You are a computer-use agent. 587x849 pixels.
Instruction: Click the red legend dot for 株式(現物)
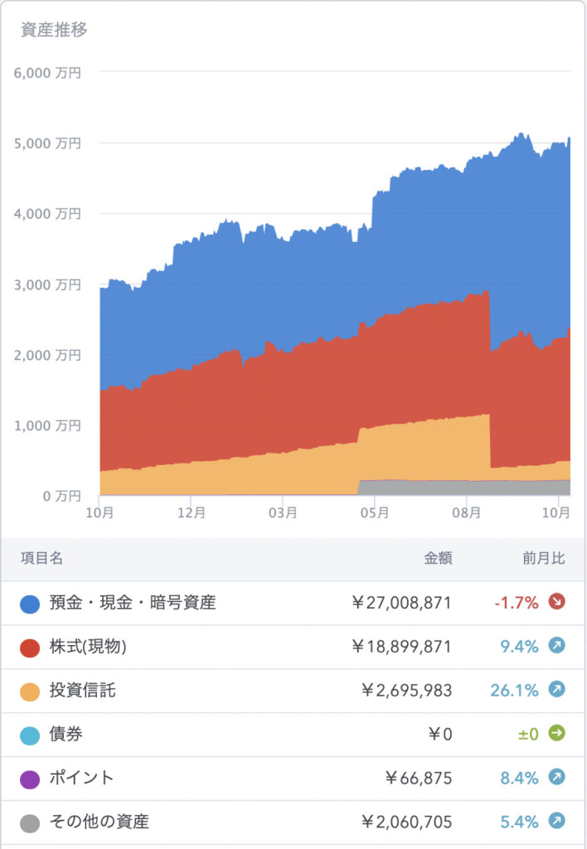click(x=30, y=648)
